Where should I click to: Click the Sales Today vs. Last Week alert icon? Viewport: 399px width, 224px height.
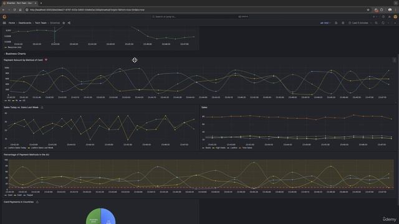pos(42,108)
